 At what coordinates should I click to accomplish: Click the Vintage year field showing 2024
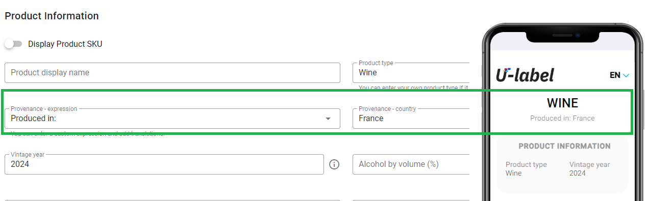click(164, 164)
